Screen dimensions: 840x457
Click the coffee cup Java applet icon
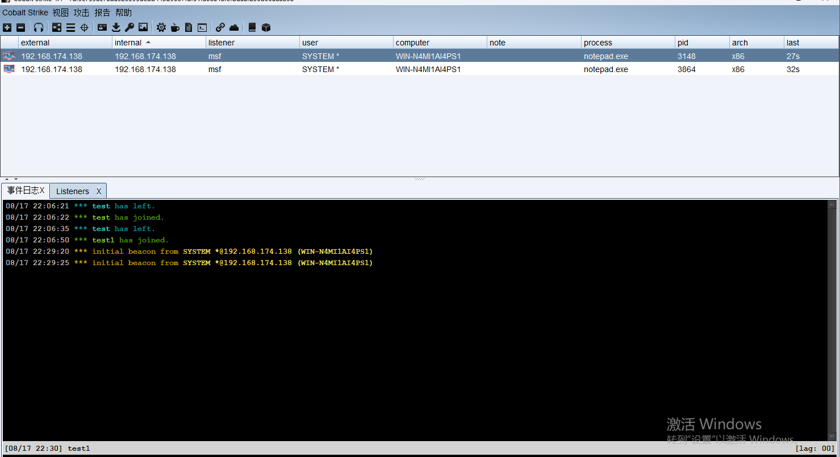pos(175,27)
